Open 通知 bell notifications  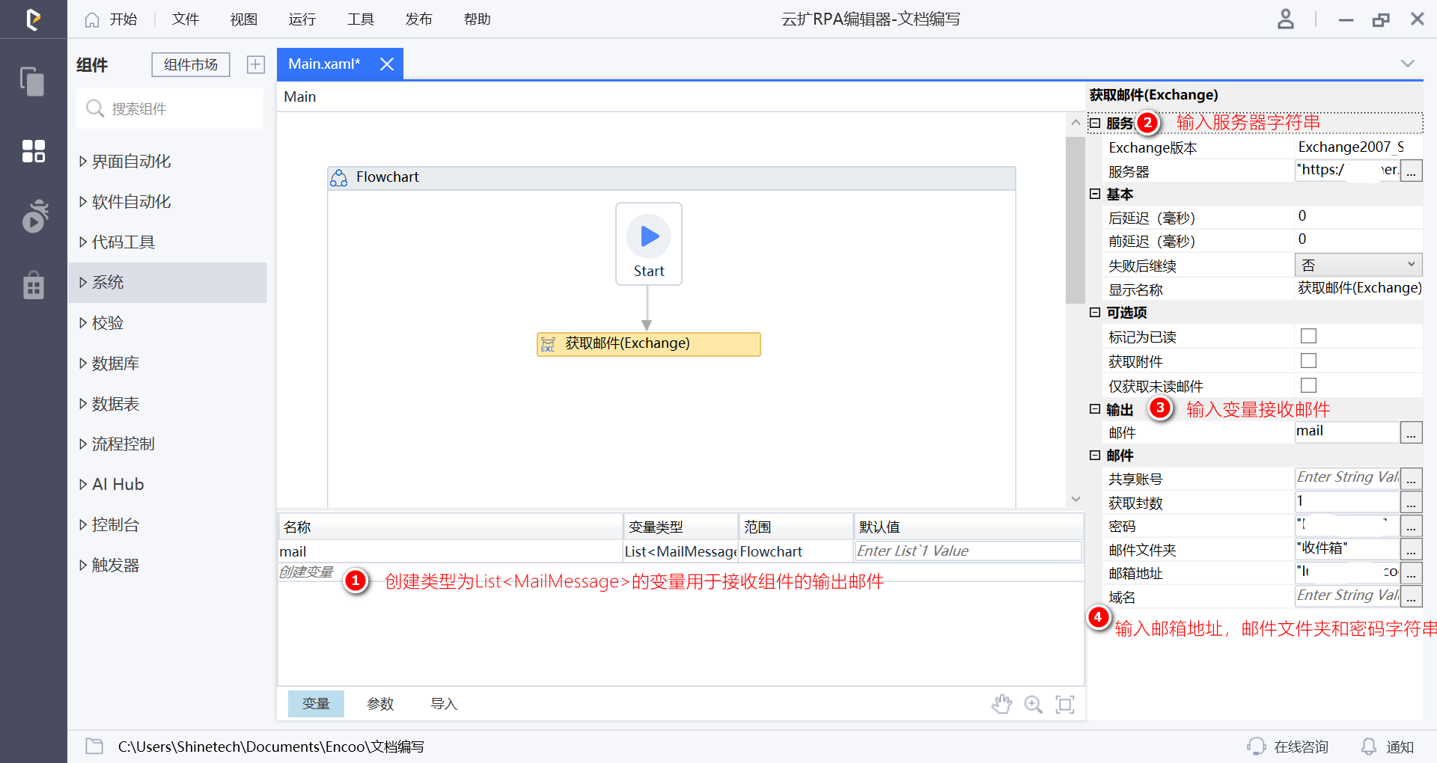[1387, 747]
